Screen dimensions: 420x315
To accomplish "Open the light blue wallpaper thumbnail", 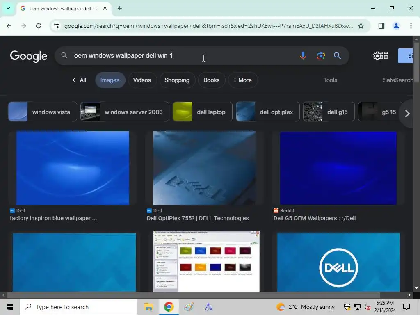I will [x=74, y=262].
